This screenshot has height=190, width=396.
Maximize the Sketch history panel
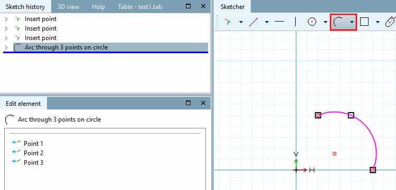click(188, 6)
